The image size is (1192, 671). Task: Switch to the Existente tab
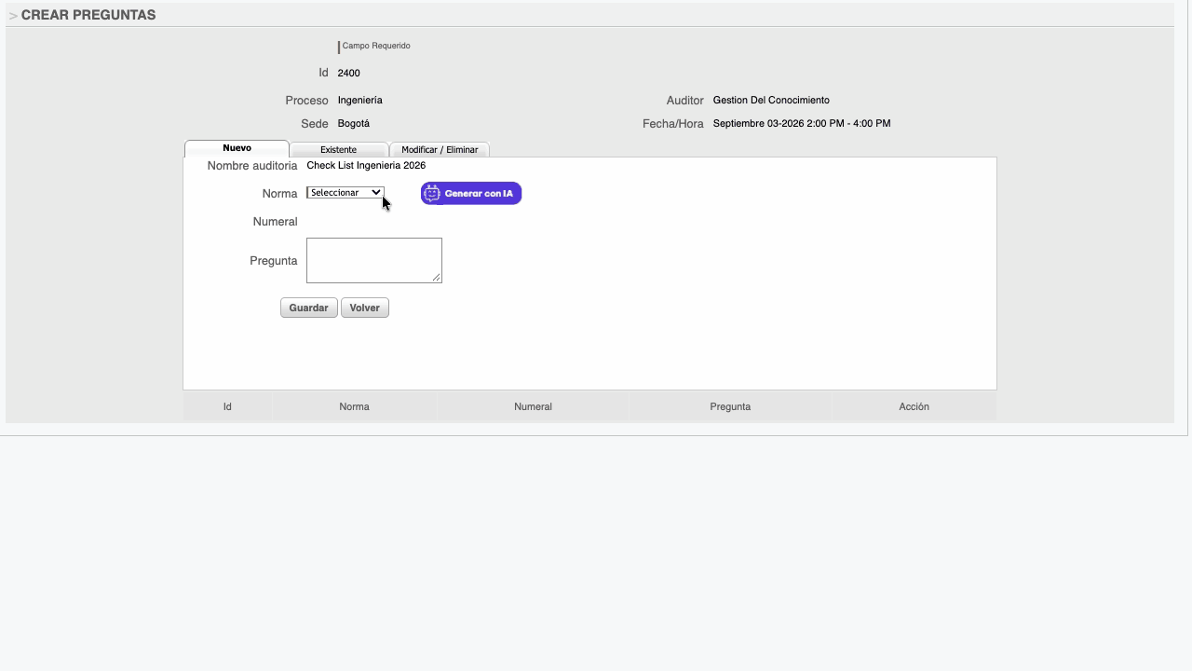[x=339, y=149]
